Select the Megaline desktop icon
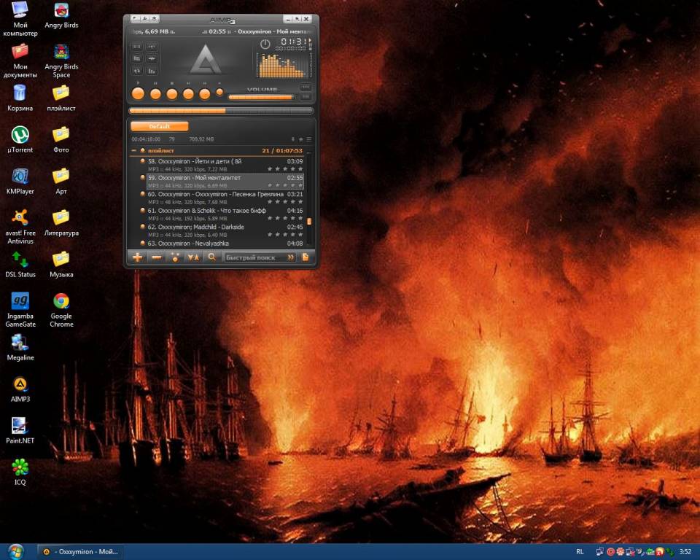The image size is (700, 560). click(x=20, y=347)
